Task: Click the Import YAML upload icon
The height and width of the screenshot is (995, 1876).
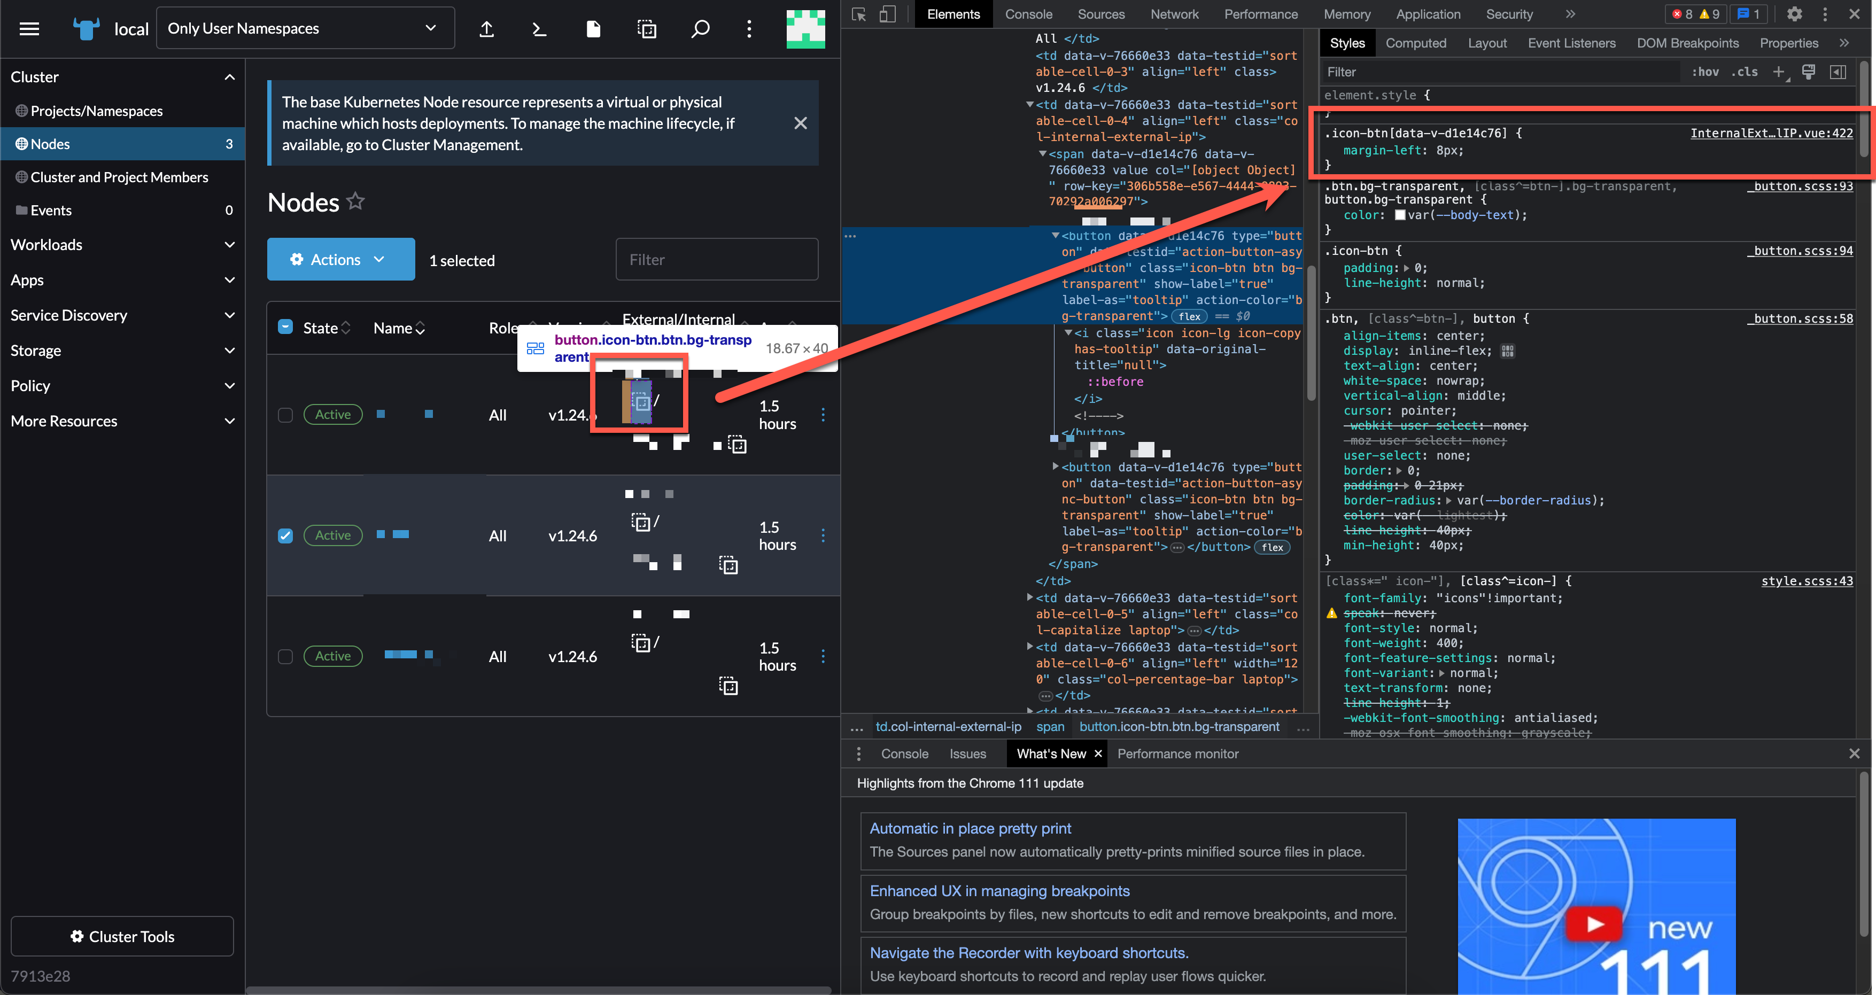Action: tap(486, 28)
